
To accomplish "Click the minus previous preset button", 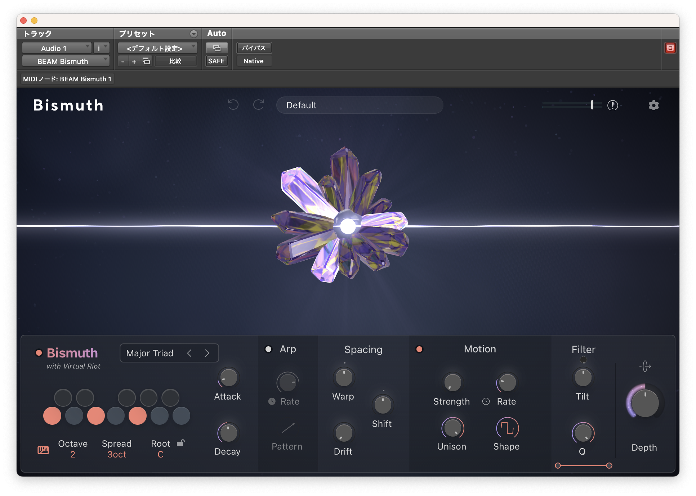I will pyautogui.click(x=123, y=62).
